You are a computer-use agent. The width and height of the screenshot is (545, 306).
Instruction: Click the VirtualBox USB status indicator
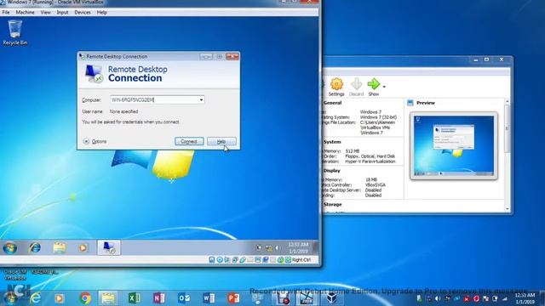(x=242, y=259)
